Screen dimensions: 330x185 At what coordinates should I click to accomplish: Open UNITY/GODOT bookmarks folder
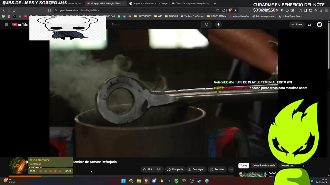point(143,16)
